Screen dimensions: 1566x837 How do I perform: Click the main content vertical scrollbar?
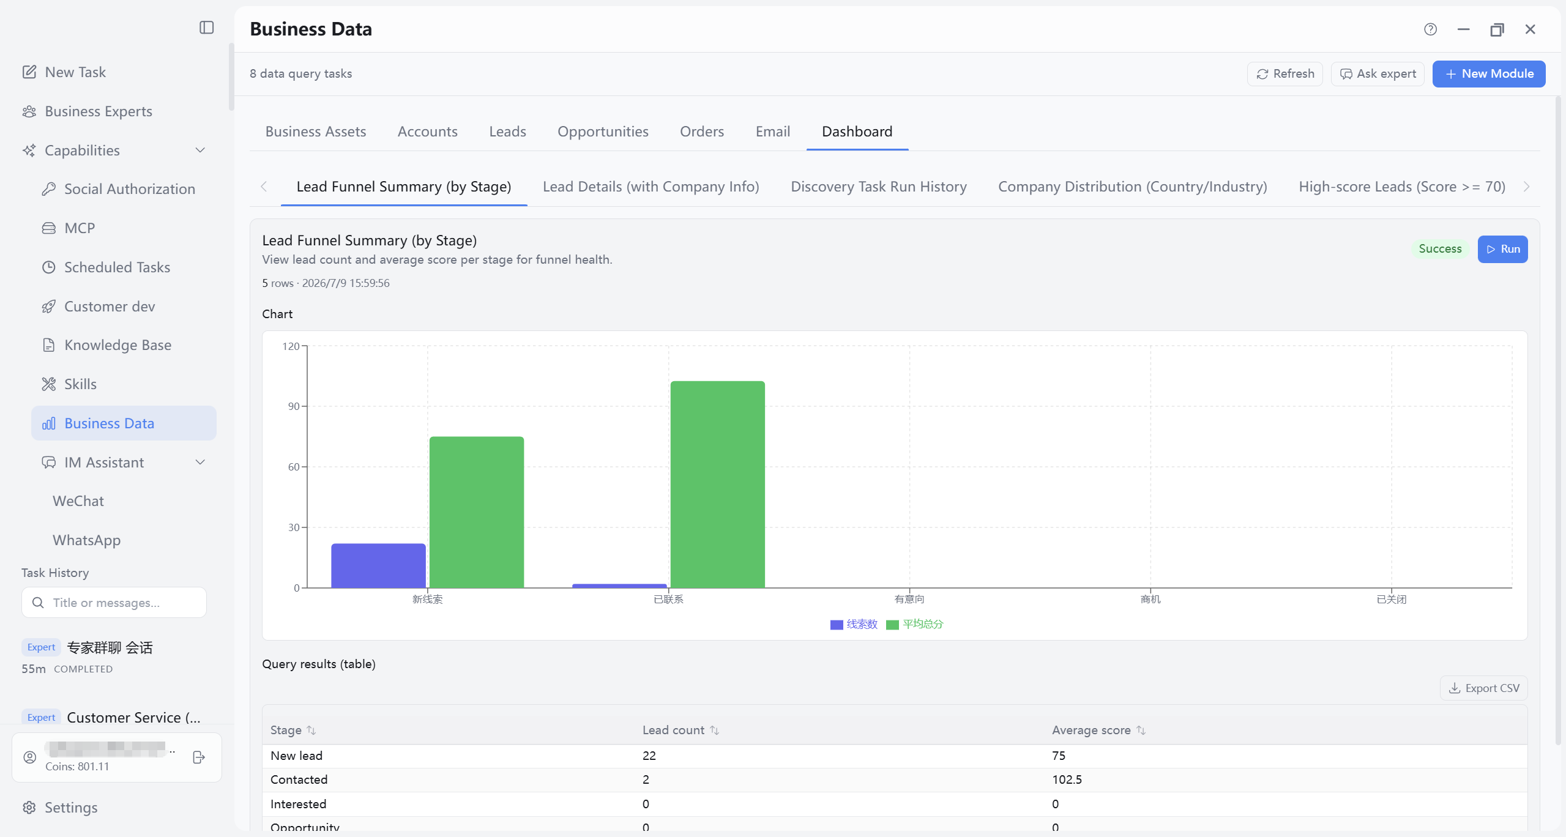point(1559,420)
